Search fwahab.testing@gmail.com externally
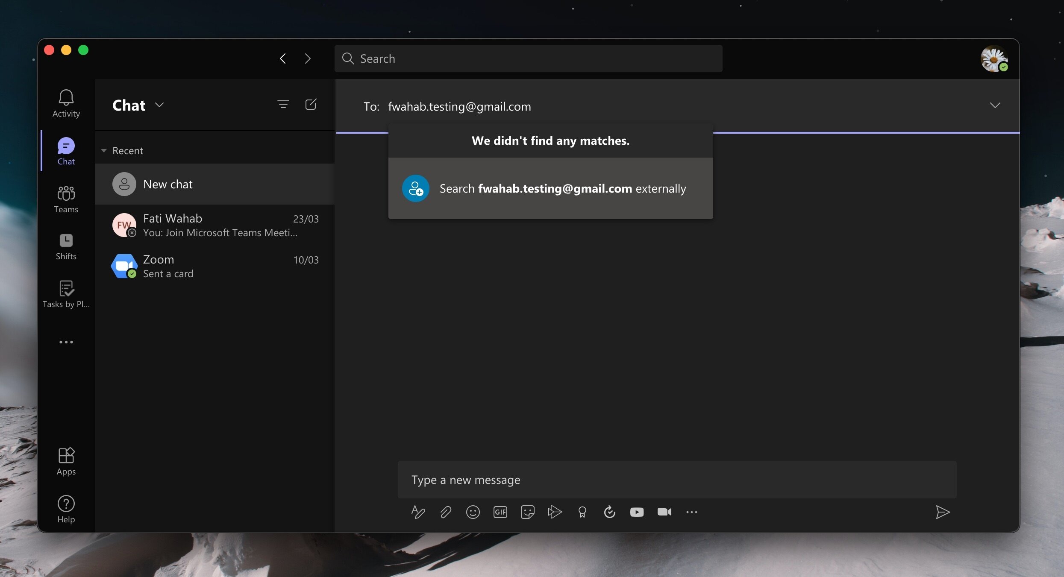 pyautogui.click(x=550, y=188)
